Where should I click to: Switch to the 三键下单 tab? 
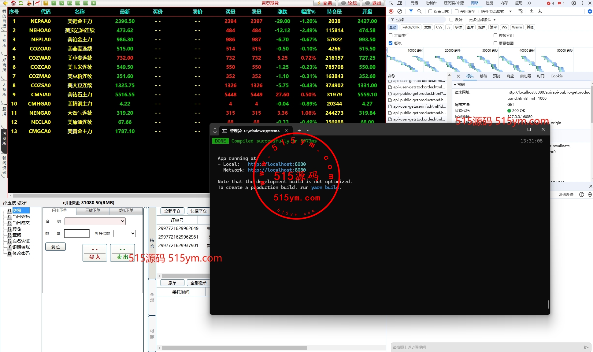tap(93, 210)
